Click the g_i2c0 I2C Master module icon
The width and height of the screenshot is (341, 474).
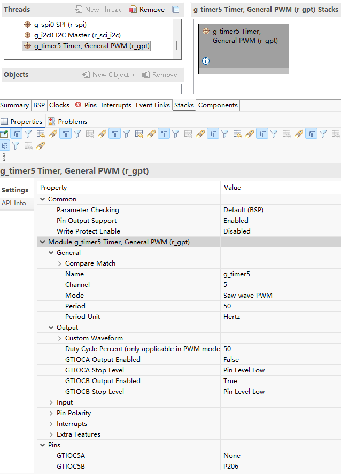27,35
